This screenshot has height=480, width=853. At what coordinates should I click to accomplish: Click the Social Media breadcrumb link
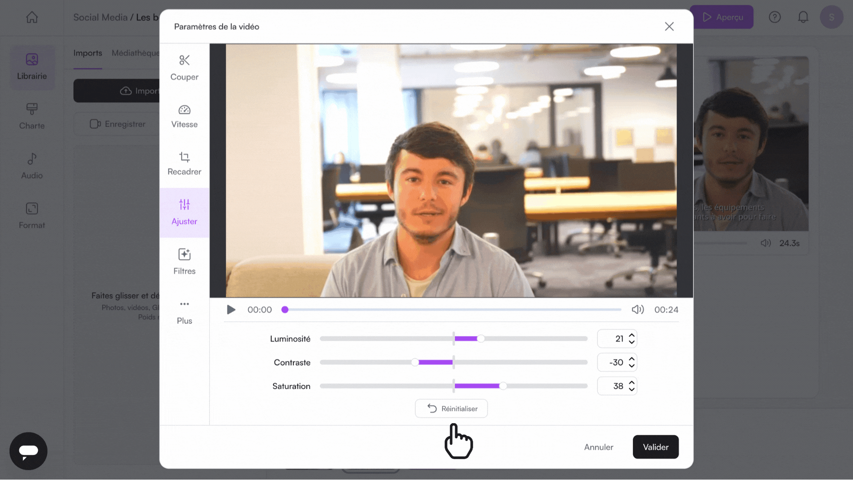coord(100,17)
